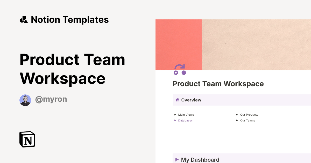The height and width of the screenshot is (163, 311).
Task: Follow the purple Databases link
Action: click(x=185, y=120)
